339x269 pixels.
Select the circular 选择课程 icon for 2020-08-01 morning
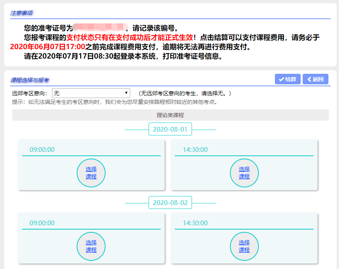click(91, 173)
